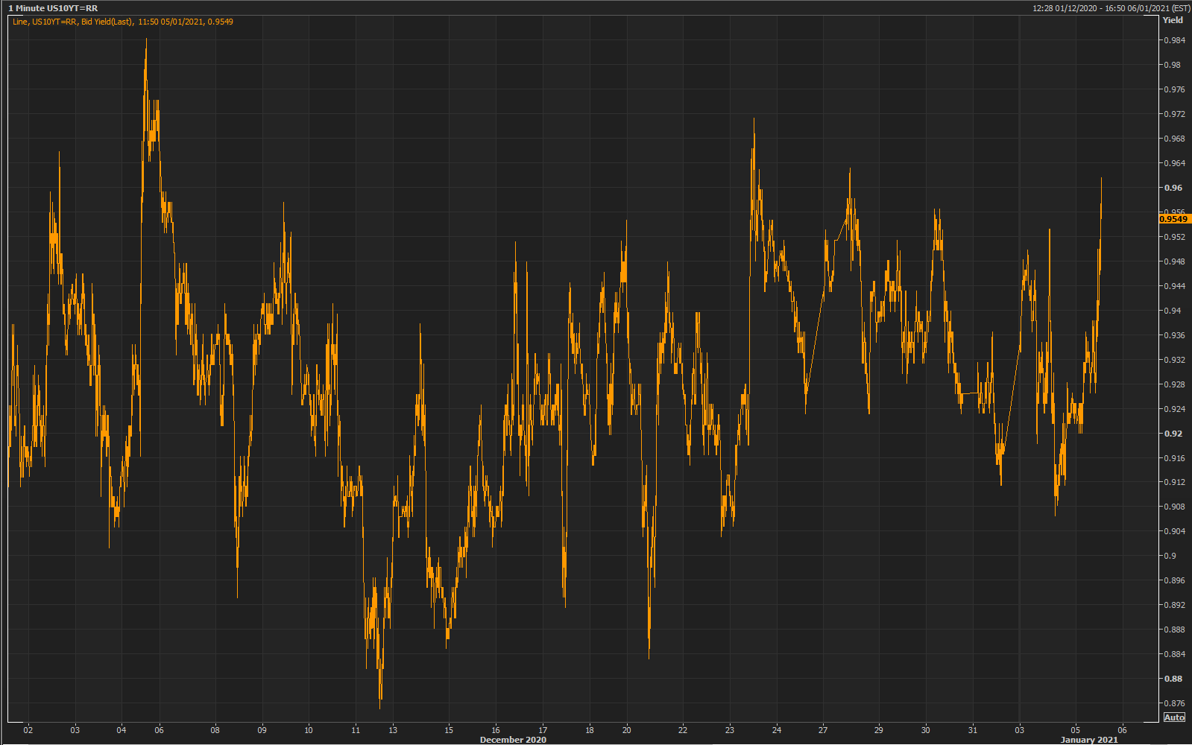This screenshot has width=1192, height=745.
Task: Click the 0.916 yield axis label
Action: pos(1175,458)
